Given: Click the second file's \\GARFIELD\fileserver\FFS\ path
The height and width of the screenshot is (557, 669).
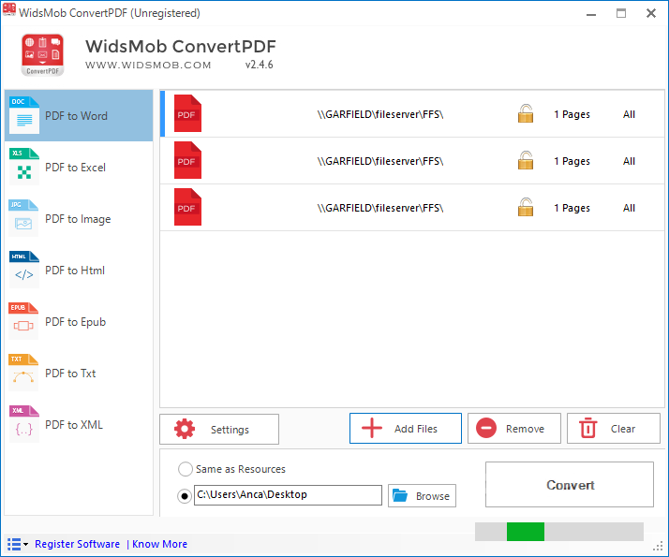Looking at the screenshot, I should point(380,161).
